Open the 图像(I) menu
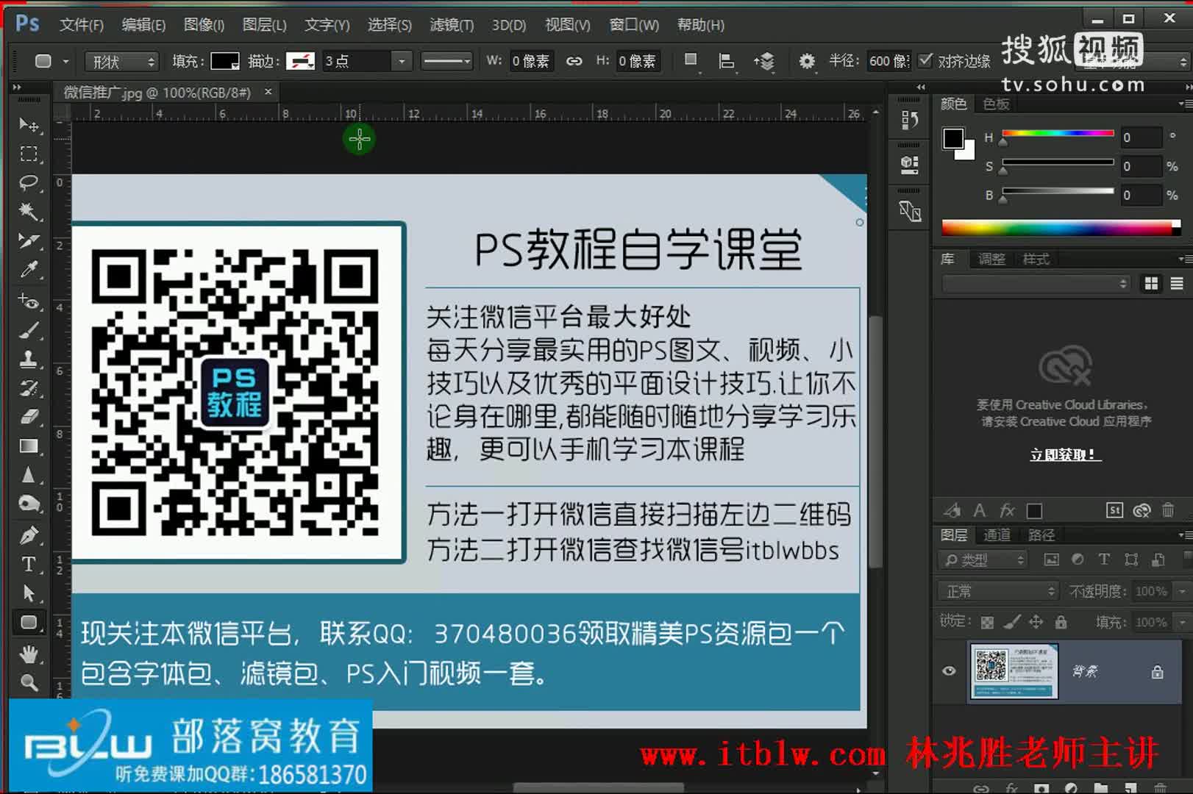This screenshot has height=794, width=1193. point(204,25)
